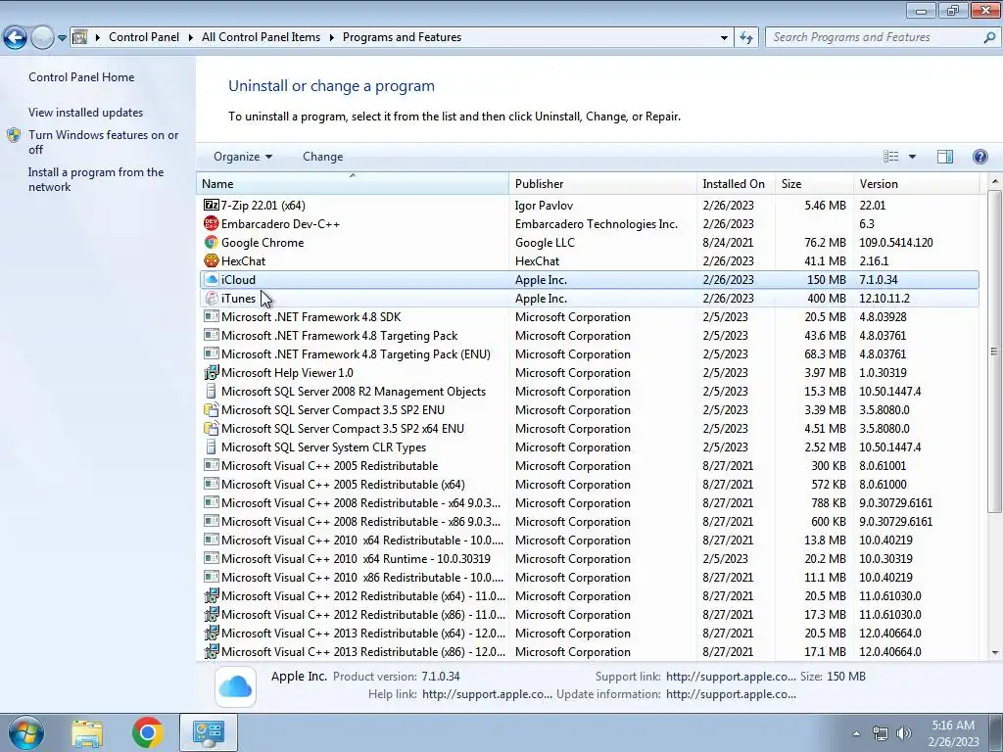Click the search magnifier icon

pos(989,38)
